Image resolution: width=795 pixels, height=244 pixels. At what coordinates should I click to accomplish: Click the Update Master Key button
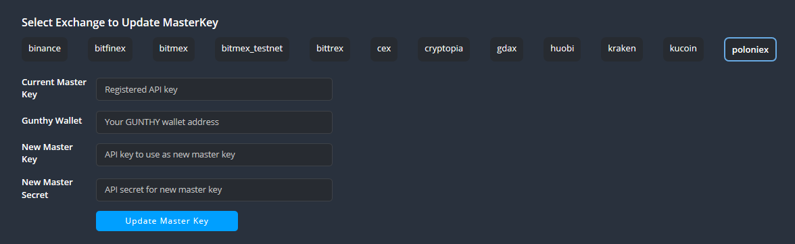(167, 221)
